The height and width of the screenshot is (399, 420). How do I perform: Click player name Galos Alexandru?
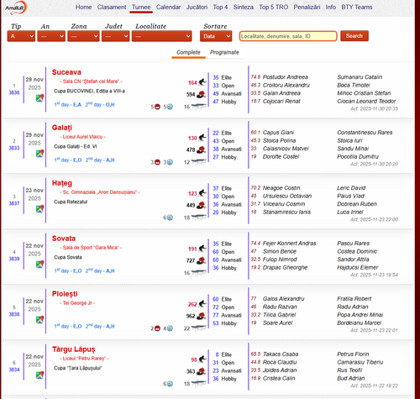click(x=283, y=299)
